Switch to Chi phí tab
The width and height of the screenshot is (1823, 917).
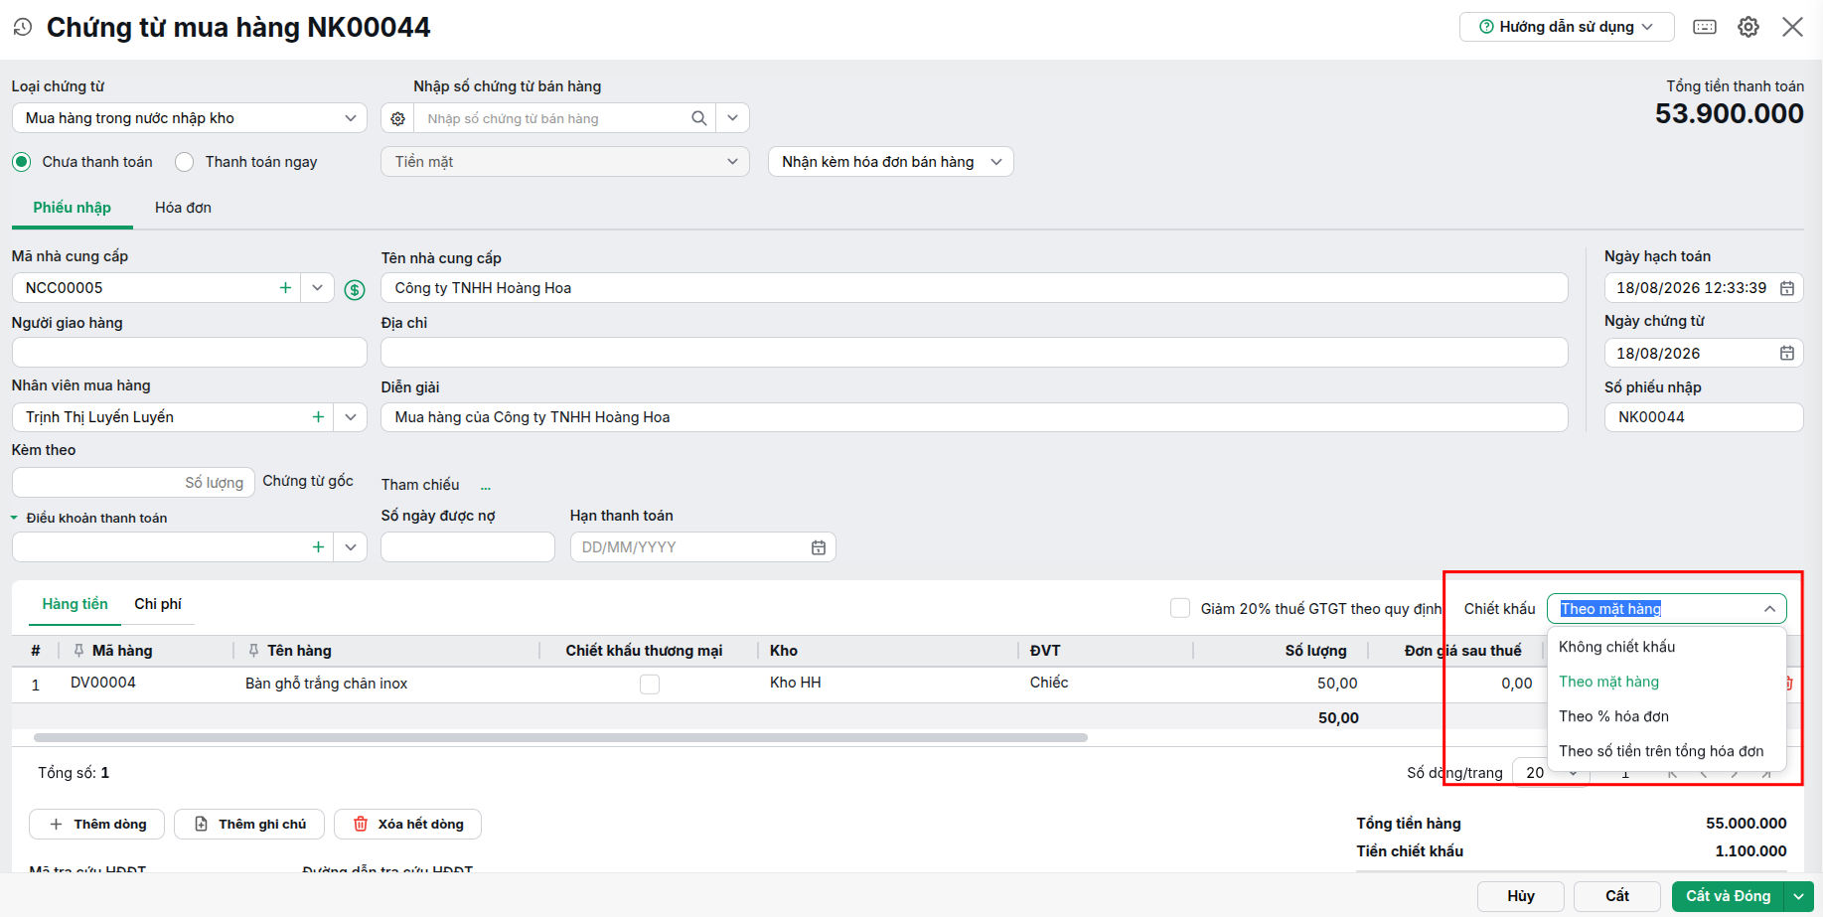158,604
